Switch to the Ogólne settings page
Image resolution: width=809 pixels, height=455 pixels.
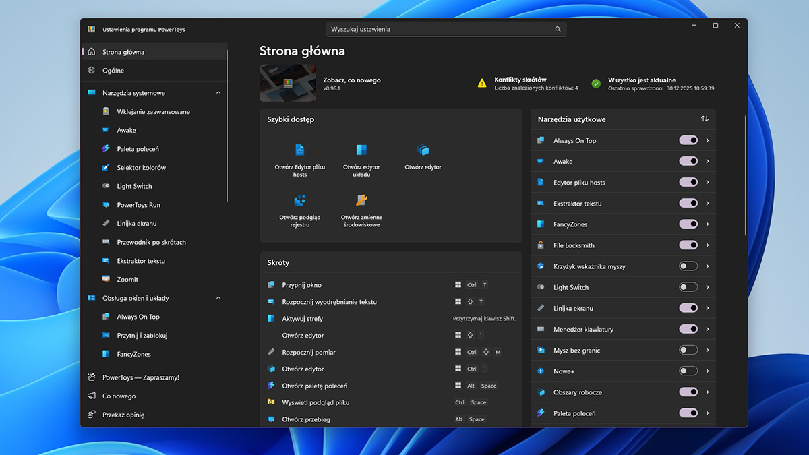[x=113, y=70]
